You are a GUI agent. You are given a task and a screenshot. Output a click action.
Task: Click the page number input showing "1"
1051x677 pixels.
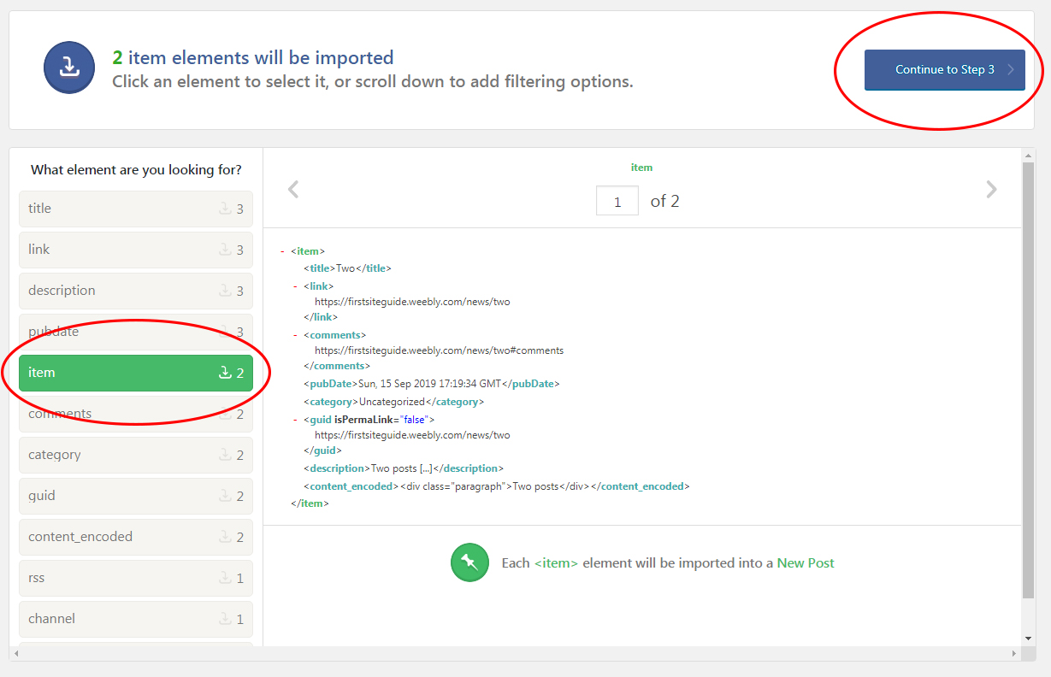pos(617,200)
